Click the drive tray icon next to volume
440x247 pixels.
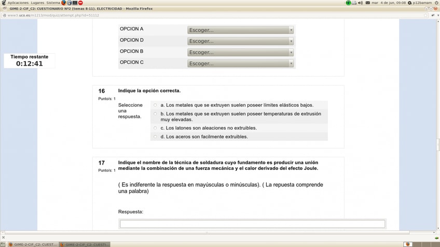pos(354,3)
